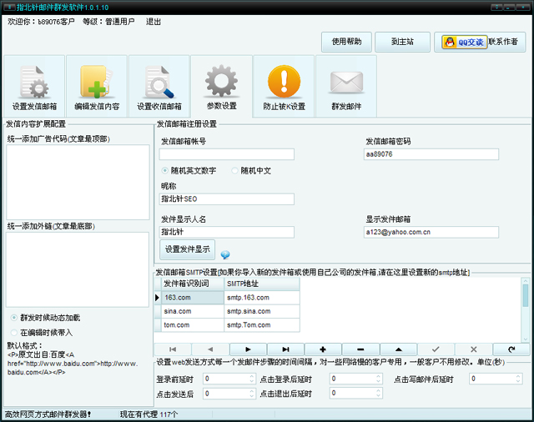Click the 发信邮箱密码 input field
This screenshot has width=534, height=422.
[431, 154]
